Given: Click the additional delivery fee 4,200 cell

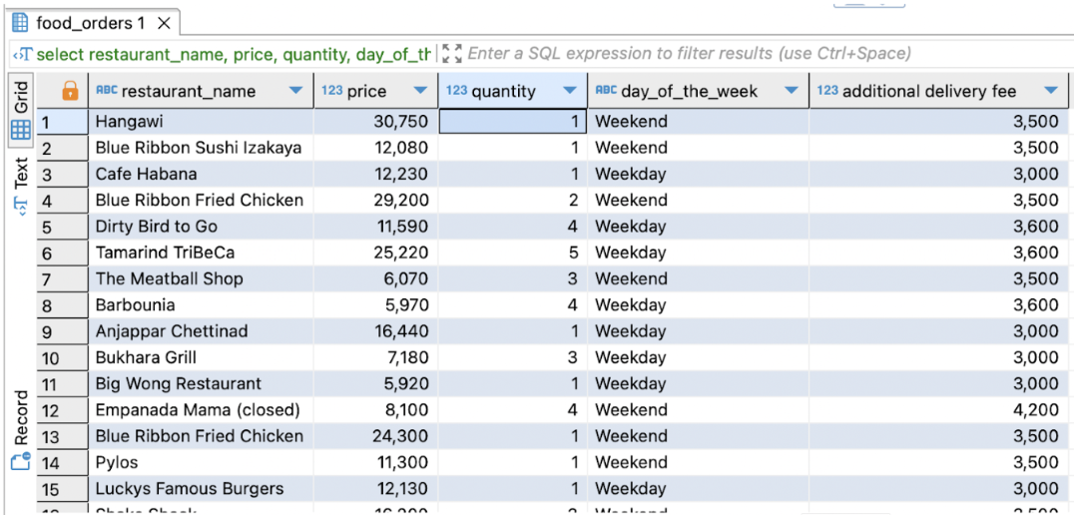Looking at the screenshot, I should tap(939, 410).
